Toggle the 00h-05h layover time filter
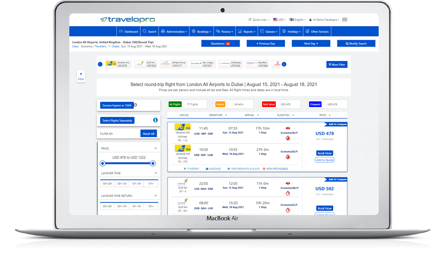This screenshot has width=448, height=267. [107, 183]
